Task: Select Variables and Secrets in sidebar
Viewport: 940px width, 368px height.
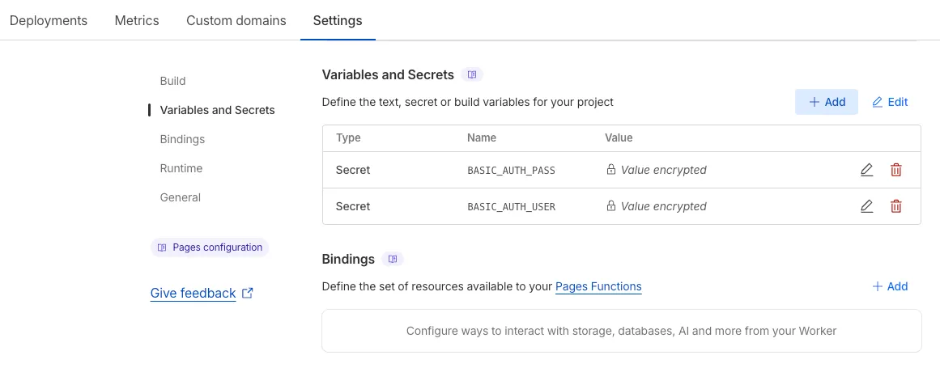Action: click(217, 110)
